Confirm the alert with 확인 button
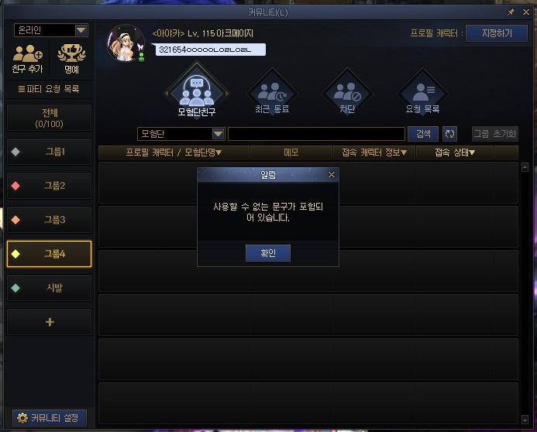This screenshot has height=432, width=537. pos(268,253)
